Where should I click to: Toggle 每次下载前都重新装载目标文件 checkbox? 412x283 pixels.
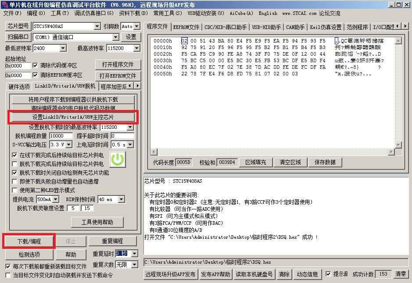8,266
